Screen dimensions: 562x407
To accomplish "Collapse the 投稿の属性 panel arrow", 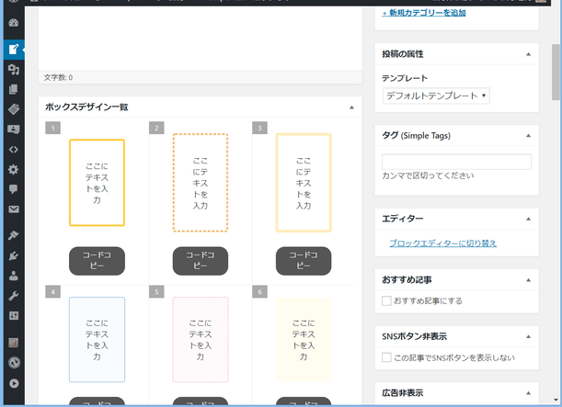I will (528, 54).
